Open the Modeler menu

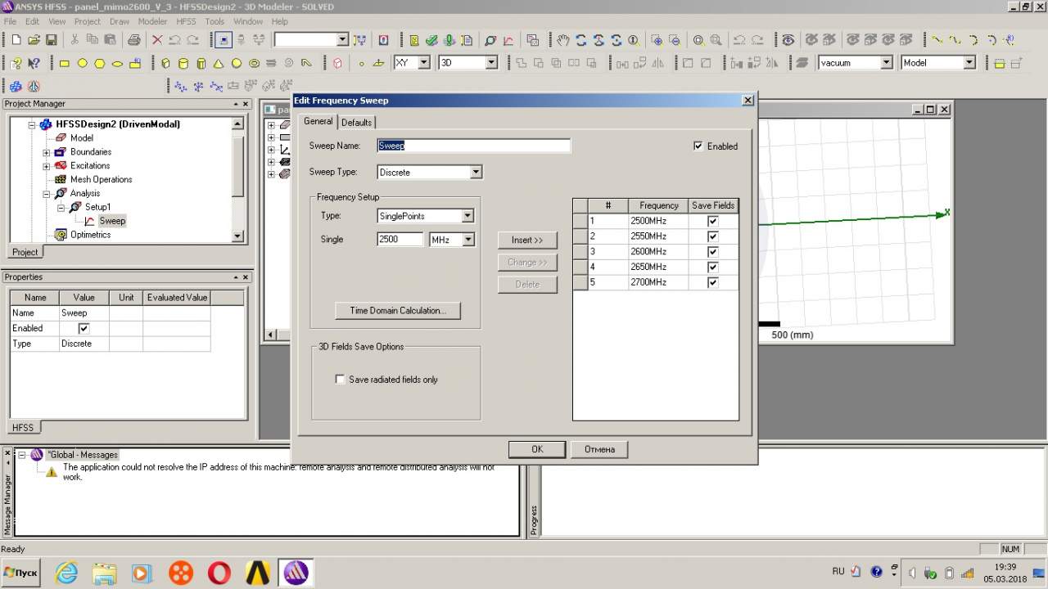click(x=152, y=21)
